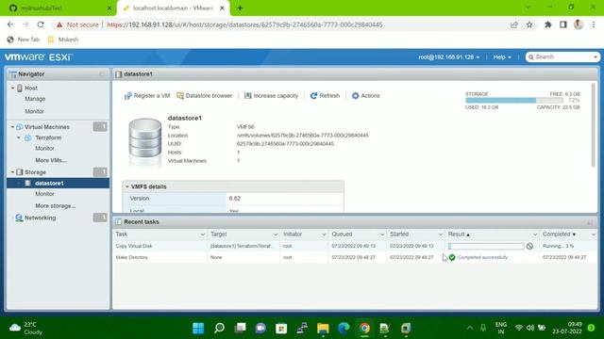
Task: Click Copy Virtual Disk progress bar
Action: pos(486,246)
